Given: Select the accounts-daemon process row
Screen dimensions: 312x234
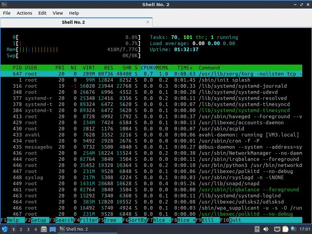Looking at the screenshot, I should point(151,122).
